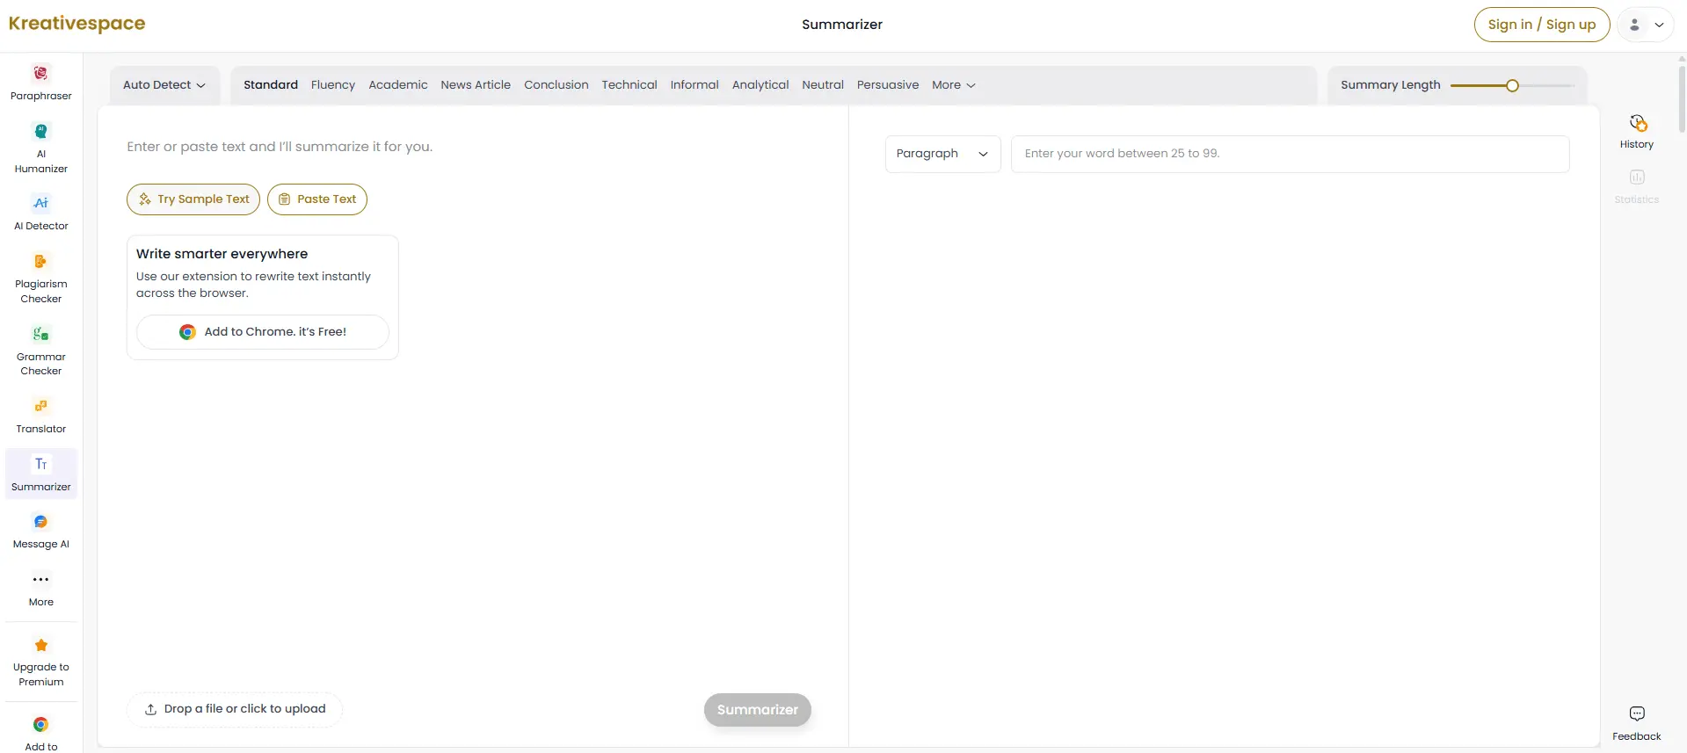Show more tools via three-dot icon
Screen dimensions: 1687x753
40,579
